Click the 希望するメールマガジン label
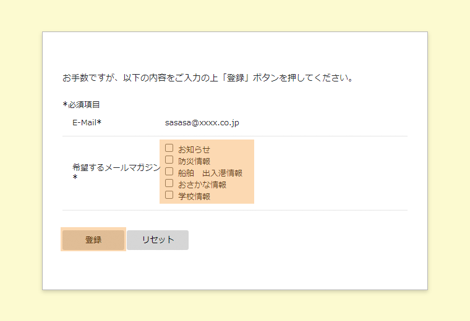Viewport: 470px width, 321px height. click(116, 172)
